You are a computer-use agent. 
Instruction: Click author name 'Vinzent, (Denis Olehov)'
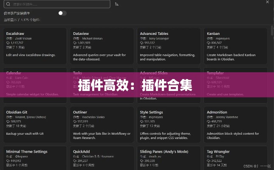(x=31, y=117)
